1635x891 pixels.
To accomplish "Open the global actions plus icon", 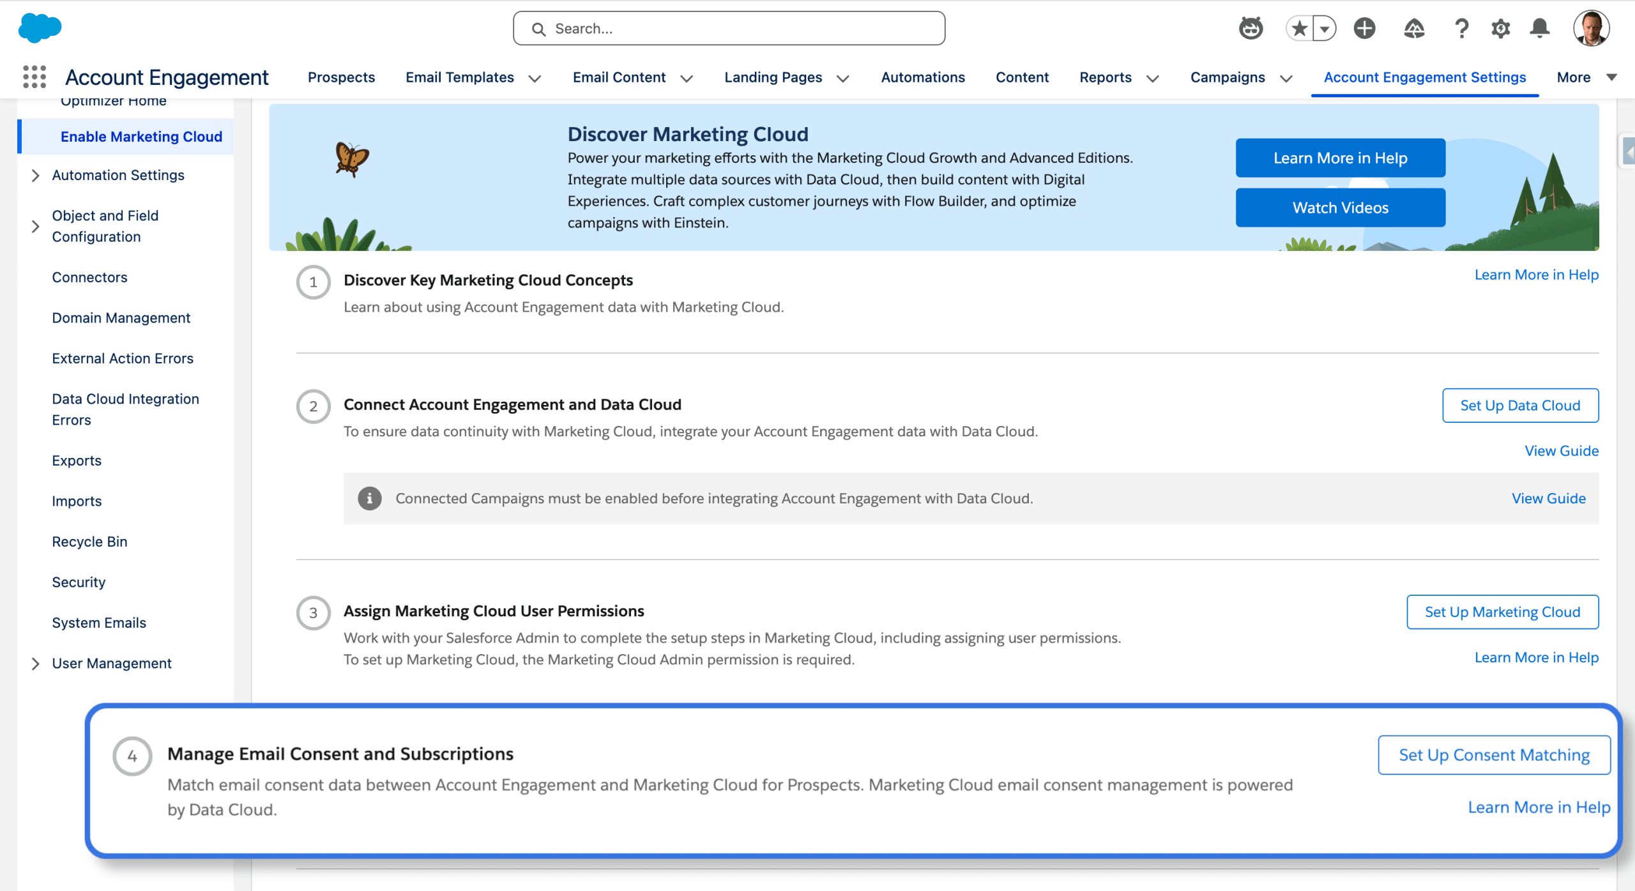I will [1364, 28].
